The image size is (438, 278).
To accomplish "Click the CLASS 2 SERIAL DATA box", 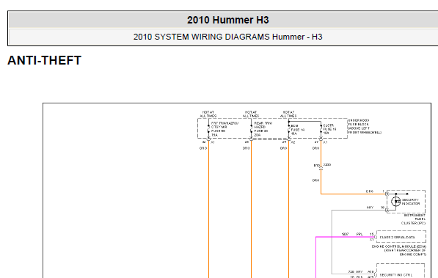I will click(401, 237).
